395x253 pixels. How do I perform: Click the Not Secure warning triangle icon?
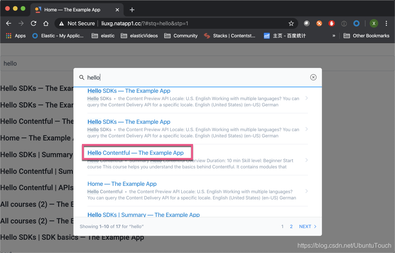coord(61,24)
